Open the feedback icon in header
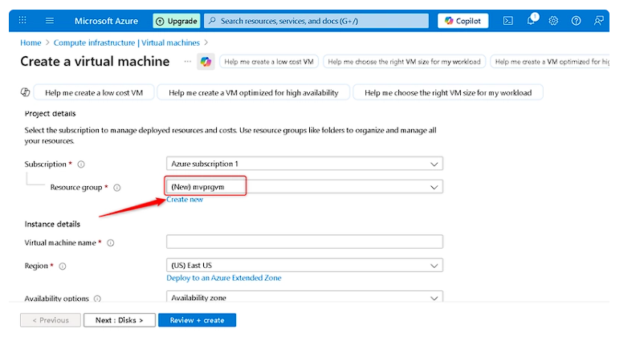The height and width of the screenshot is (349, 640). tap(598, 21)
